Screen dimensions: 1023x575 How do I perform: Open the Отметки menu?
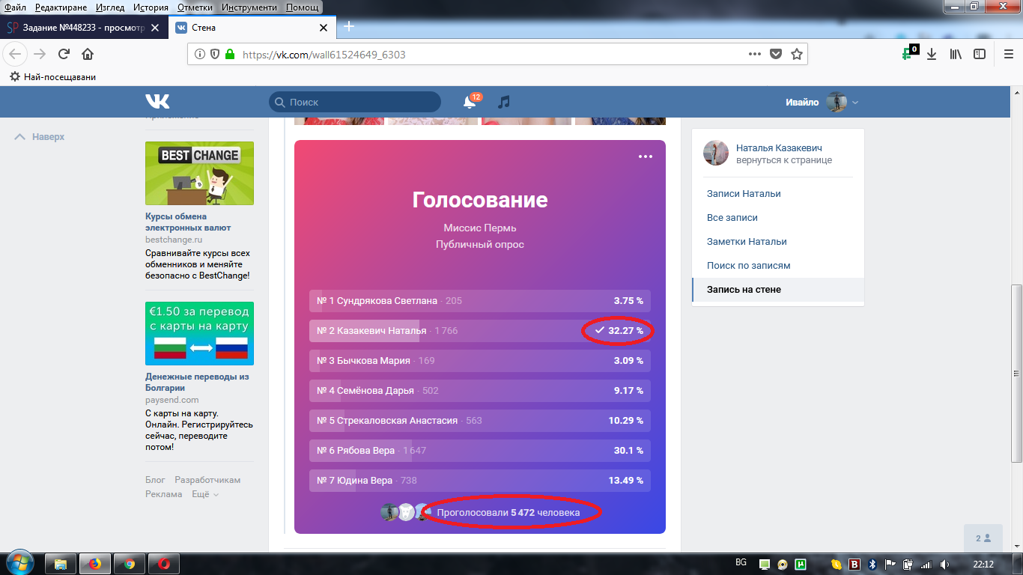(194, 7)
